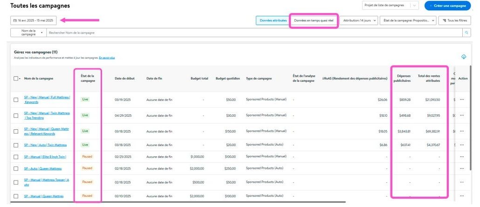The width and height of the screenshot is (480, 207).
Task: Open SP - Manual Queen Mattres campaign link
Action: (44, 196)
